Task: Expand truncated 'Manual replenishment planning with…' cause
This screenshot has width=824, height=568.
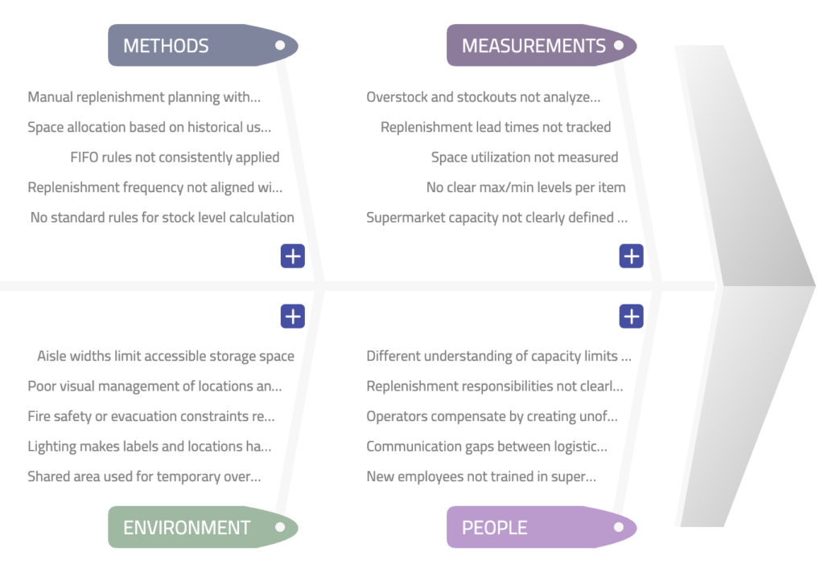Action: tap(144, 97)
